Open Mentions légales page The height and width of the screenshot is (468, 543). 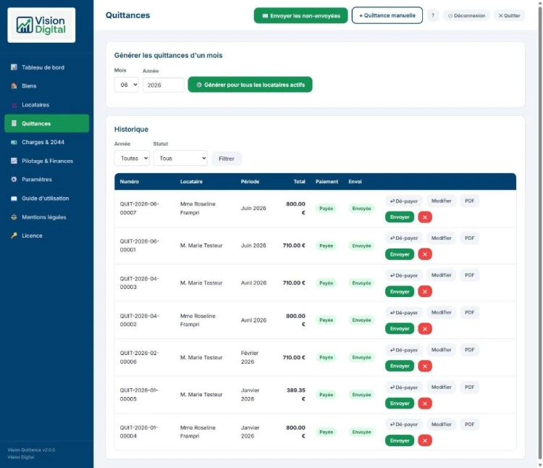coord(46,217)
